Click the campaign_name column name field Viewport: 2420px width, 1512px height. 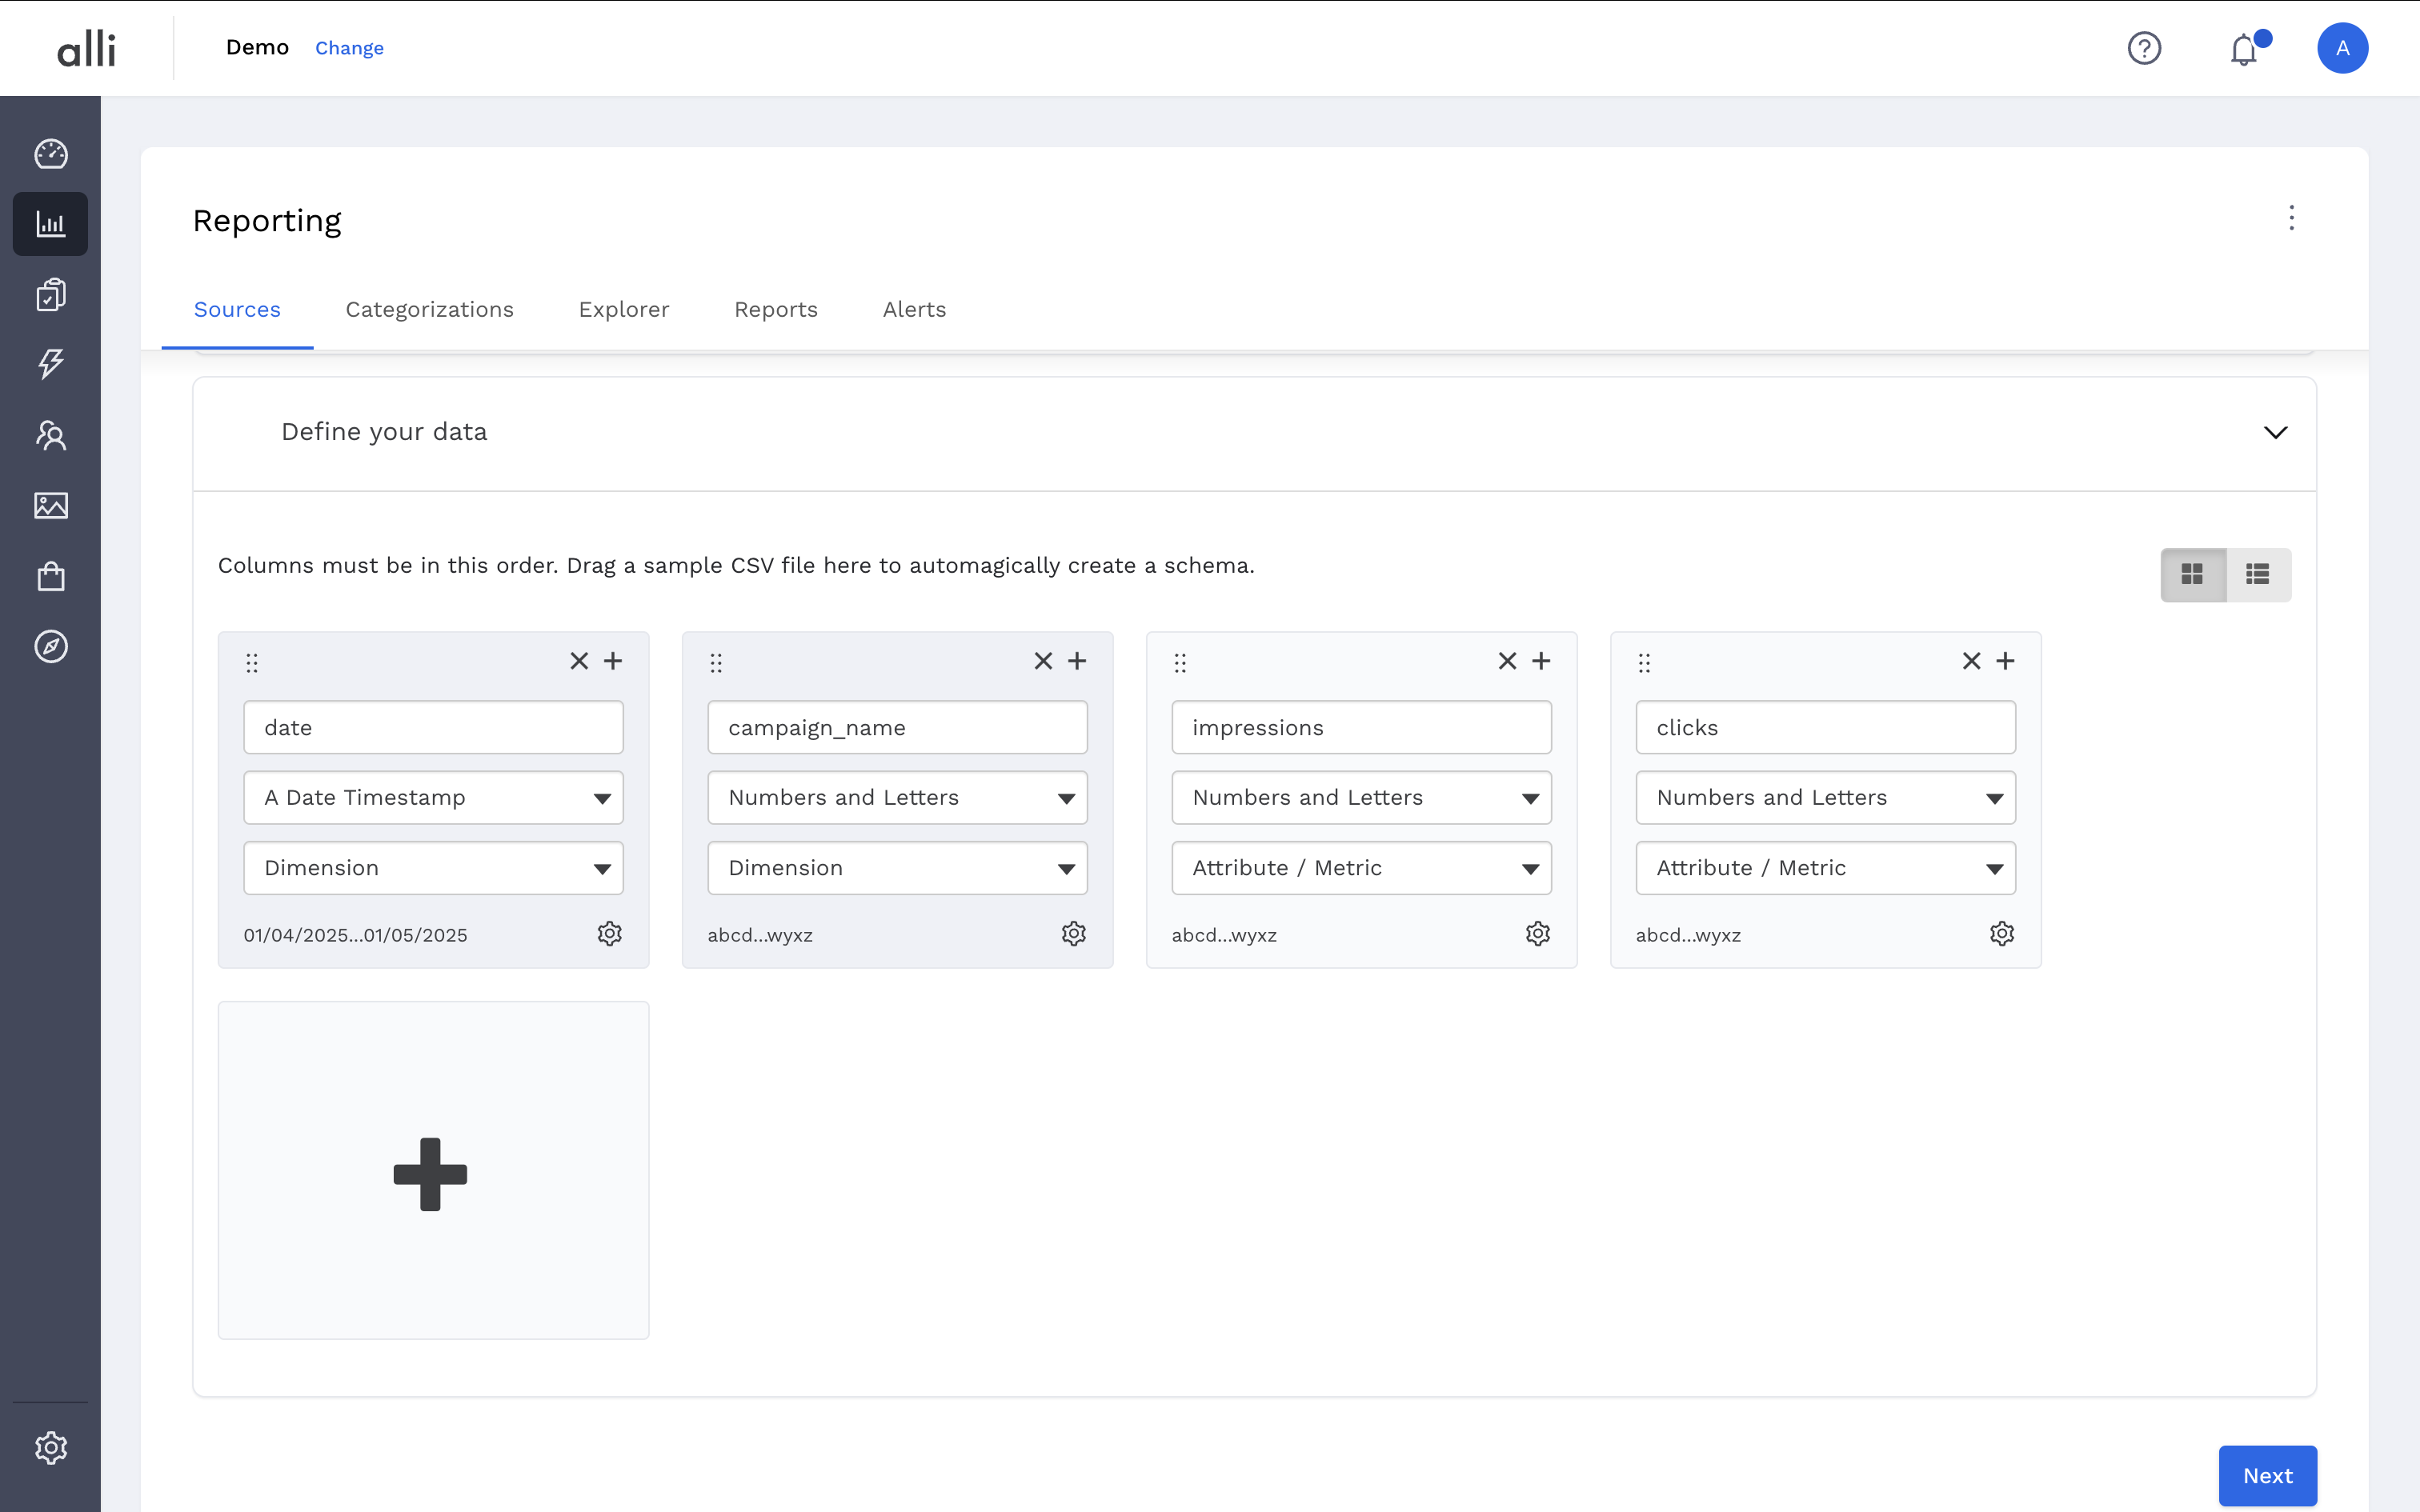coord(897,728)
